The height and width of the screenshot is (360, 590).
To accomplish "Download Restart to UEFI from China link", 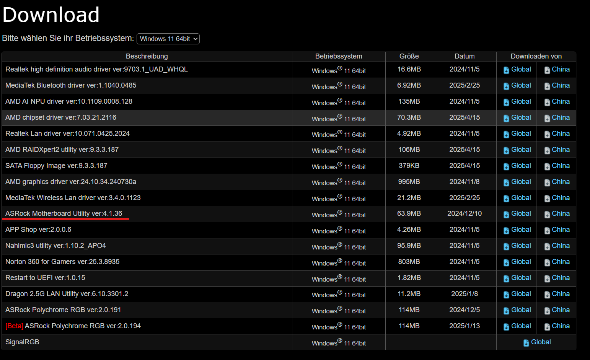I will coord(561,278).
